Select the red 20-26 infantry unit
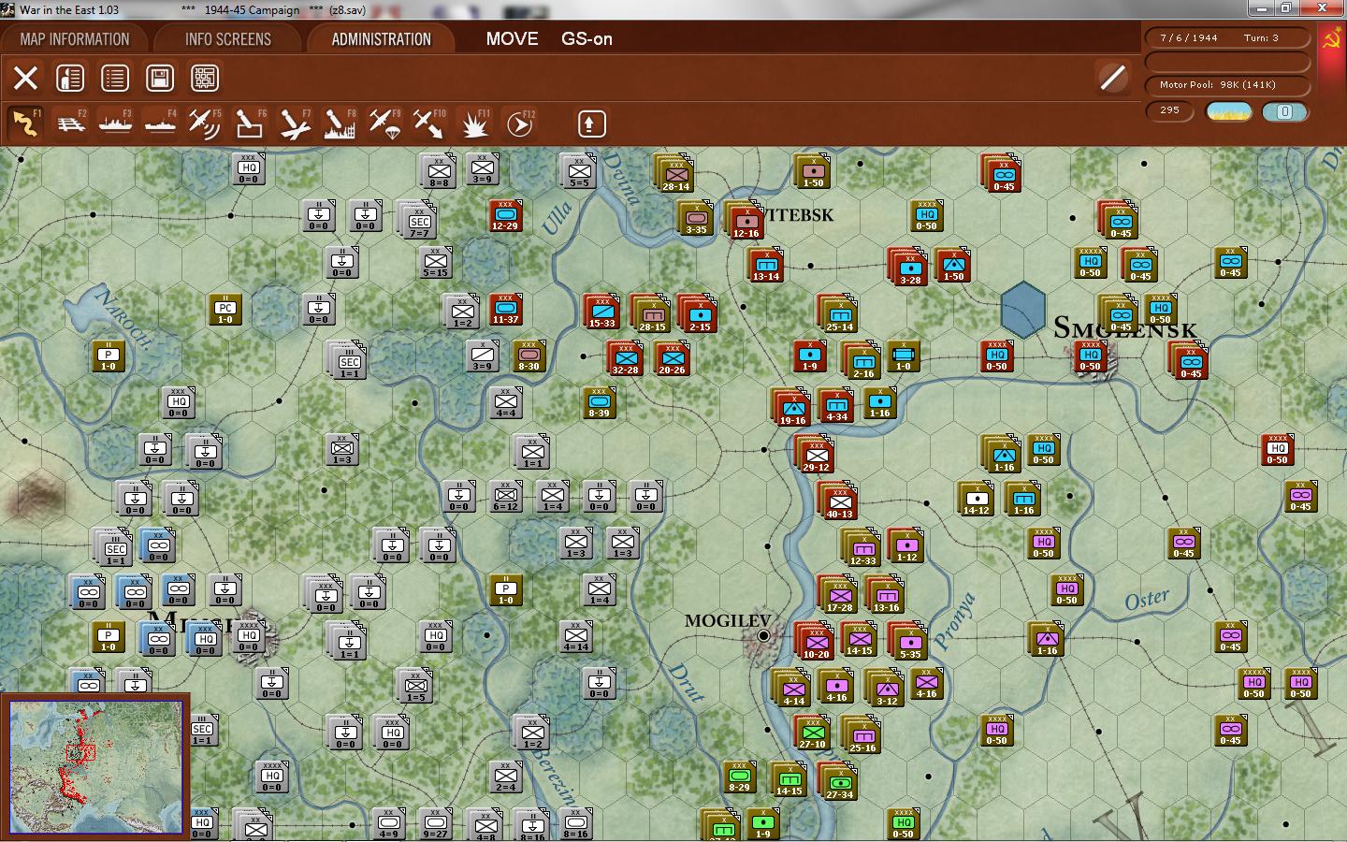 point(672,359)
